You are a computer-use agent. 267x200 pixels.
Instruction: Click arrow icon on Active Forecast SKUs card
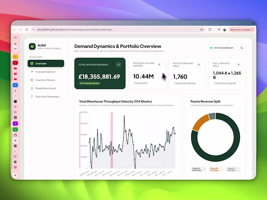(199, 65)
